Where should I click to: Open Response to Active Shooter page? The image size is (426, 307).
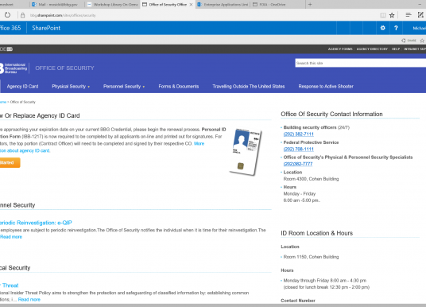point(326,87)
